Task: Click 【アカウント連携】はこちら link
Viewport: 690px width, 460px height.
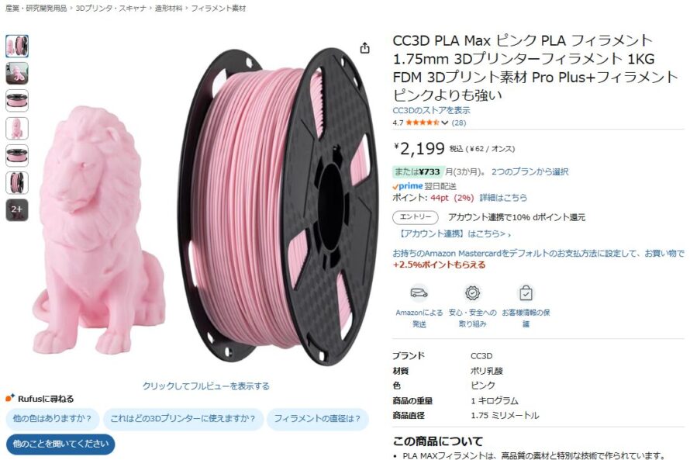Action: point(454,233)
